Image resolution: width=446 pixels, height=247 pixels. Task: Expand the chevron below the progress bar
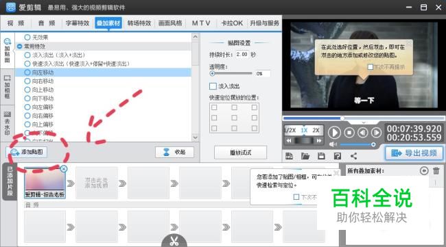click(x=364, y=122)
